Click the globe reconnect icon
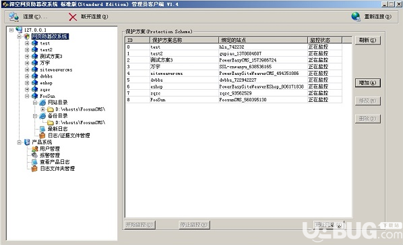 (356, 17)
